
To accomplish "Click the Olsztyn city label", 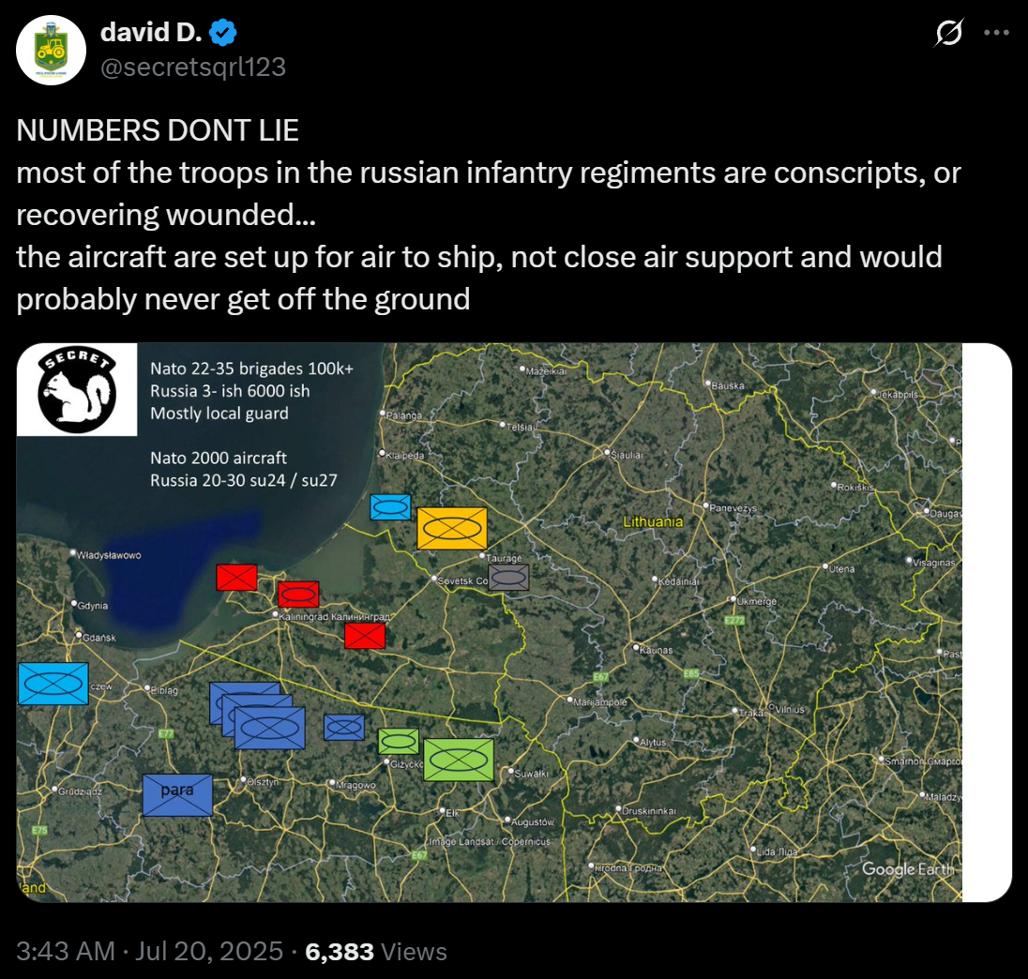I will click(x=263, y=782).
